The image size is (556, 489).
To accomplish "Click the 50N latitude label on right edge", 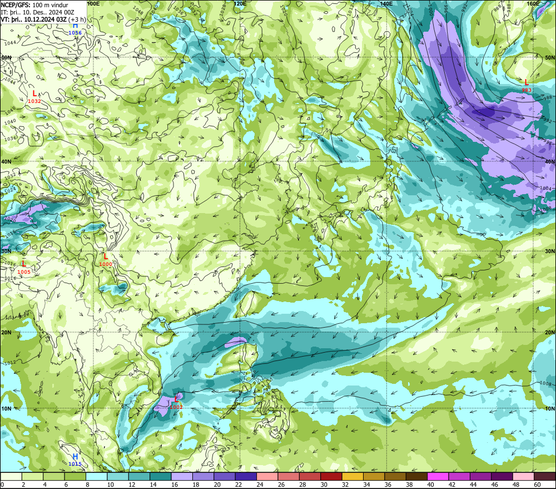I will (x=550, y=57).
